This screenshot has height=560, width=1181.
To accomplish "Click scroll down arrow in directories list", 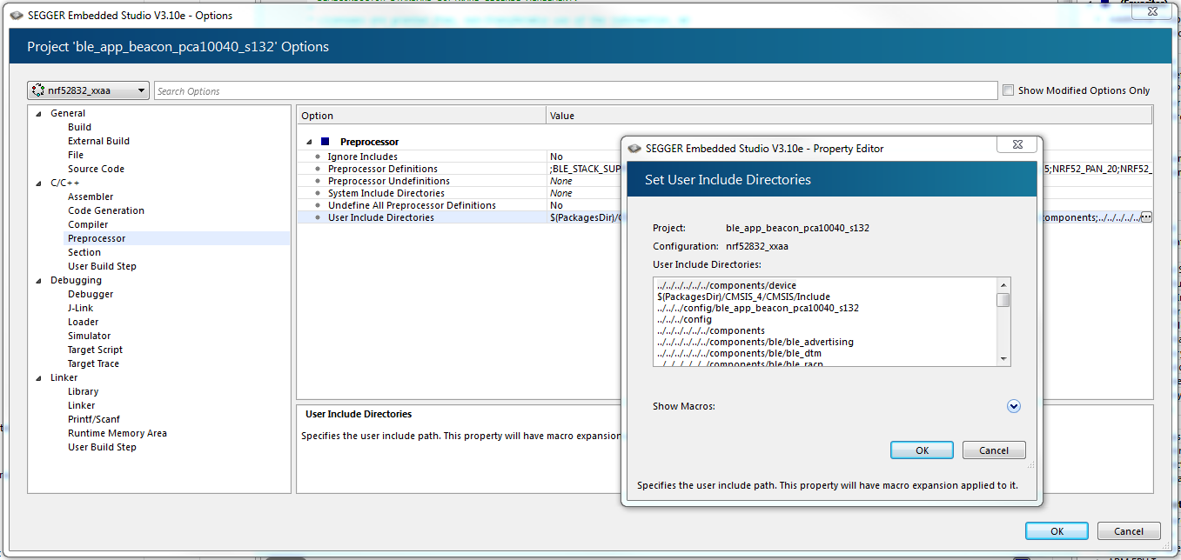I will (x=1003, y=359).
